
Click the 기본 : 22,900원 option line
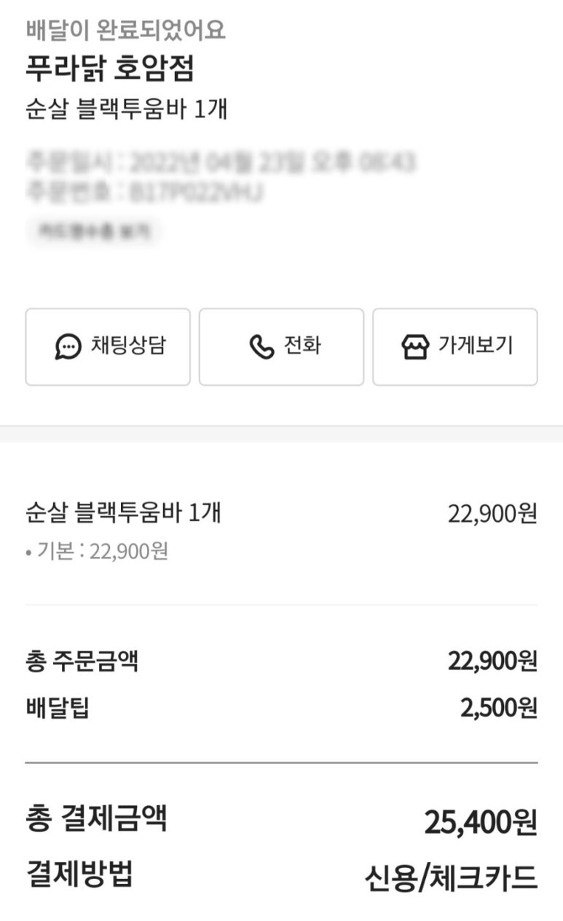[x=97, y=551]
